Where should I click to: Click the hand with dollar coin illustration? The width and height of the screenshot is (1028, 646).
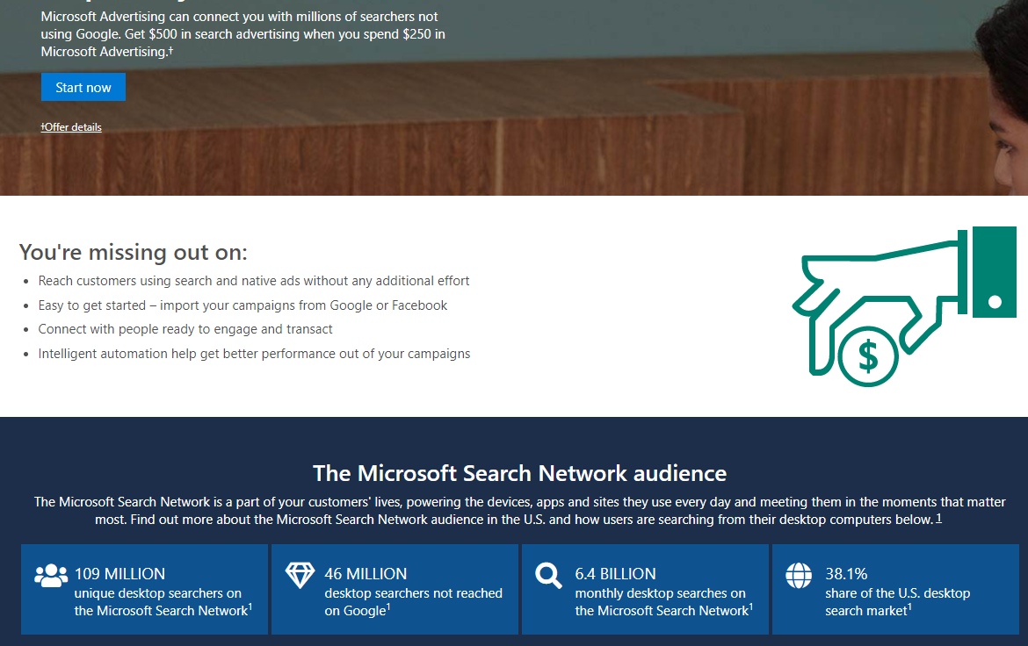[x=904, y=306]
